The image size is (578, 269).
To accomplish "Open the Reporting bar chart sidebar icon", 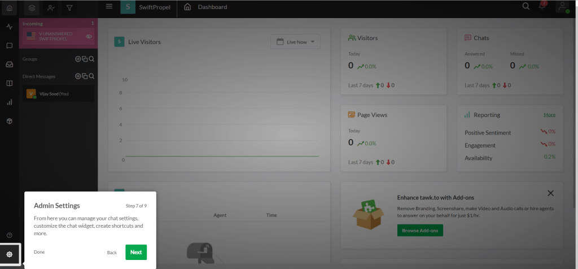I will 10,102.
